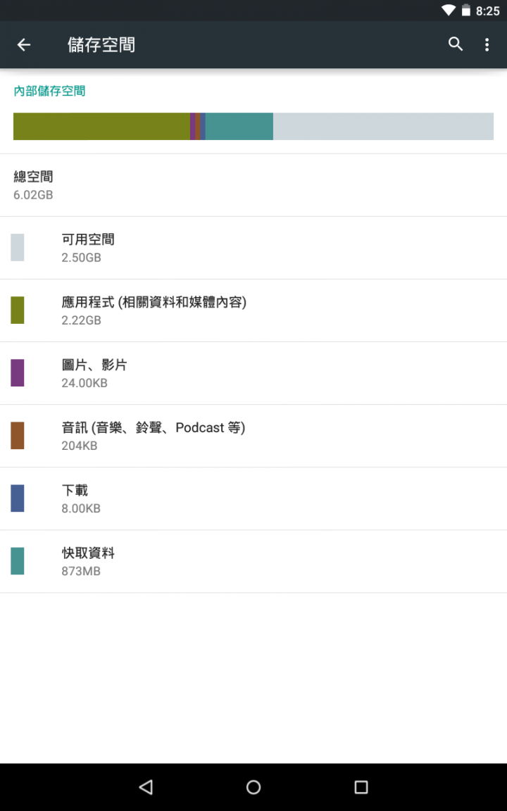507x811 pixels.
Task: Click the blue swatch beside 下載
Action: click(x=18, y=498)
